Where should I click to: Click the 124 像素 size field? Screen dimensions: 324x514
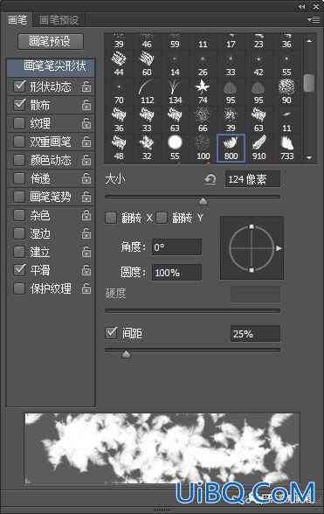(x=252, y=179)
